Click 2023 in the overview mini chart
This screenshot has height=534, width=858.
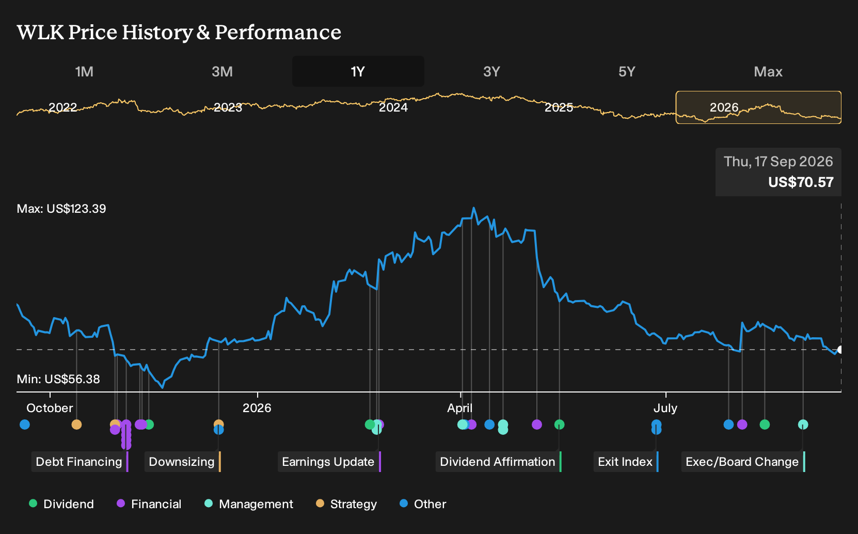pyautogui.click(x=228, y=107)
